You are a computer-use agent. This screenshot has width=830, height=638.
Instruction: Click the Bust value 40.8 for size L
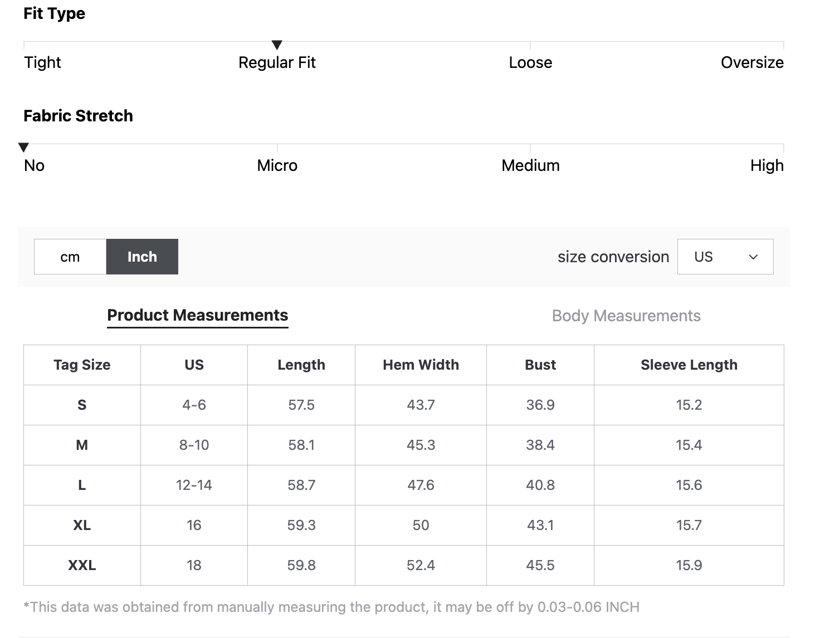coord(540,485)
